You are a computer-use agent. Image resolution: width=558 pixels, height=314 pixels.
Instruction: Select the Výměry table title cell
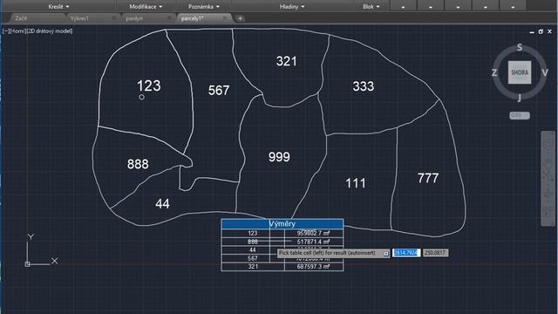point(282,224)
